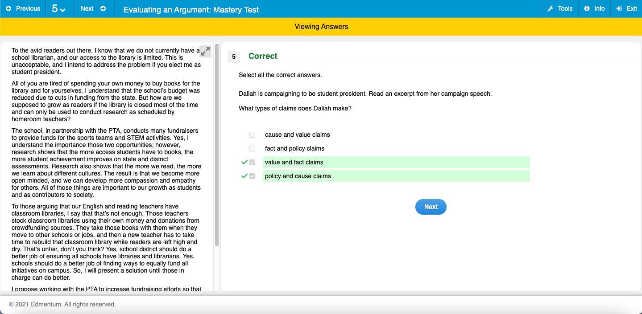The width and height of the screenshot is (642, 314).
Task: Click the Tools wrench icon
Action: pos(550,9)
